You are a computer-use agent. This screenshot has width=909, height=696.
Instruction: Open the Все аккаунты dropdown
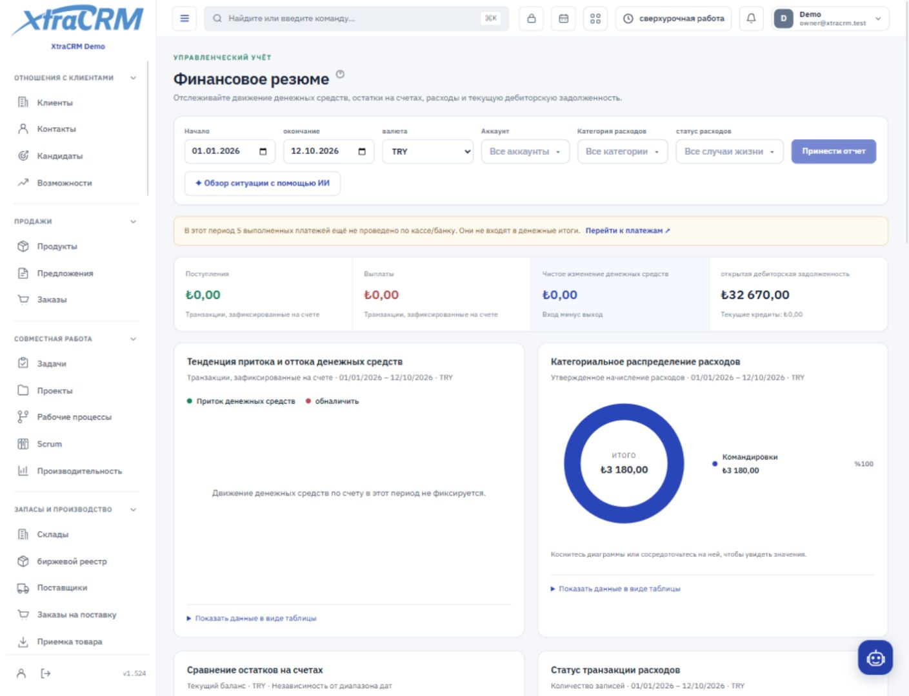click(525, 151)
